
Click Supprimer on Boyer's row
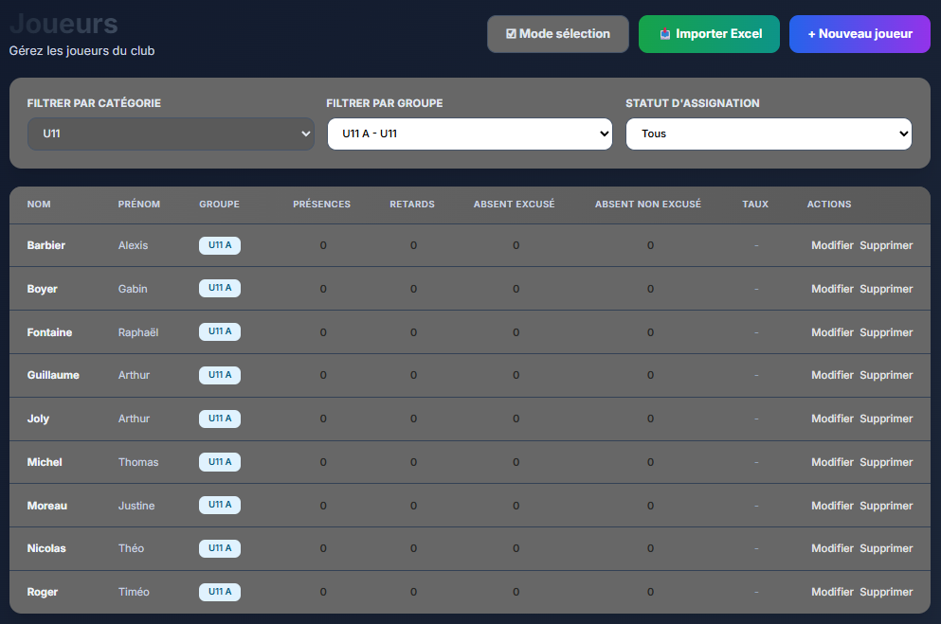click(885, 289)
